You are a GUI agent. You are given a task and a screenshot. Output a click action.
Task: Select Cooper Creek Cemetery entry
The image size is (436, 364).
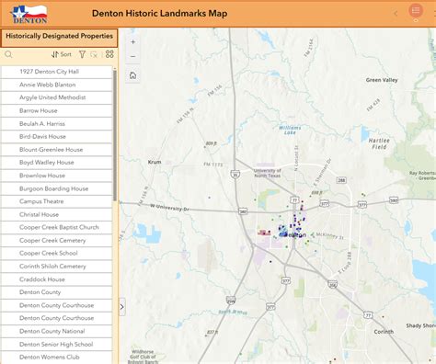coord(56,241)
